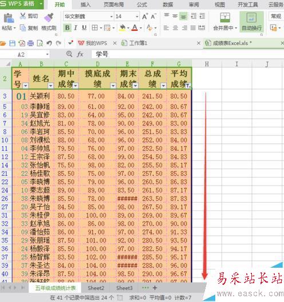
Task: Click the Name Box showing A2
Action: [25, 54]
